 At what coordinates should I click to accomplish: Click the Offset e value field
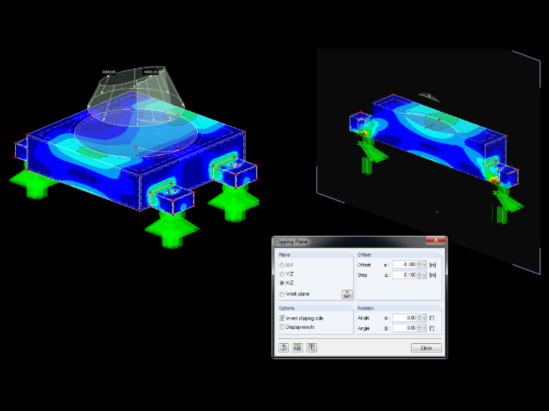tap(405, 265)
